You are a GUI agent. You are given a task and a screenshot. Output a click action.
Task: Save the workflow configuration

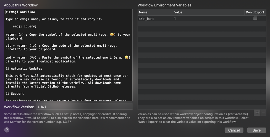click(256, 130)
